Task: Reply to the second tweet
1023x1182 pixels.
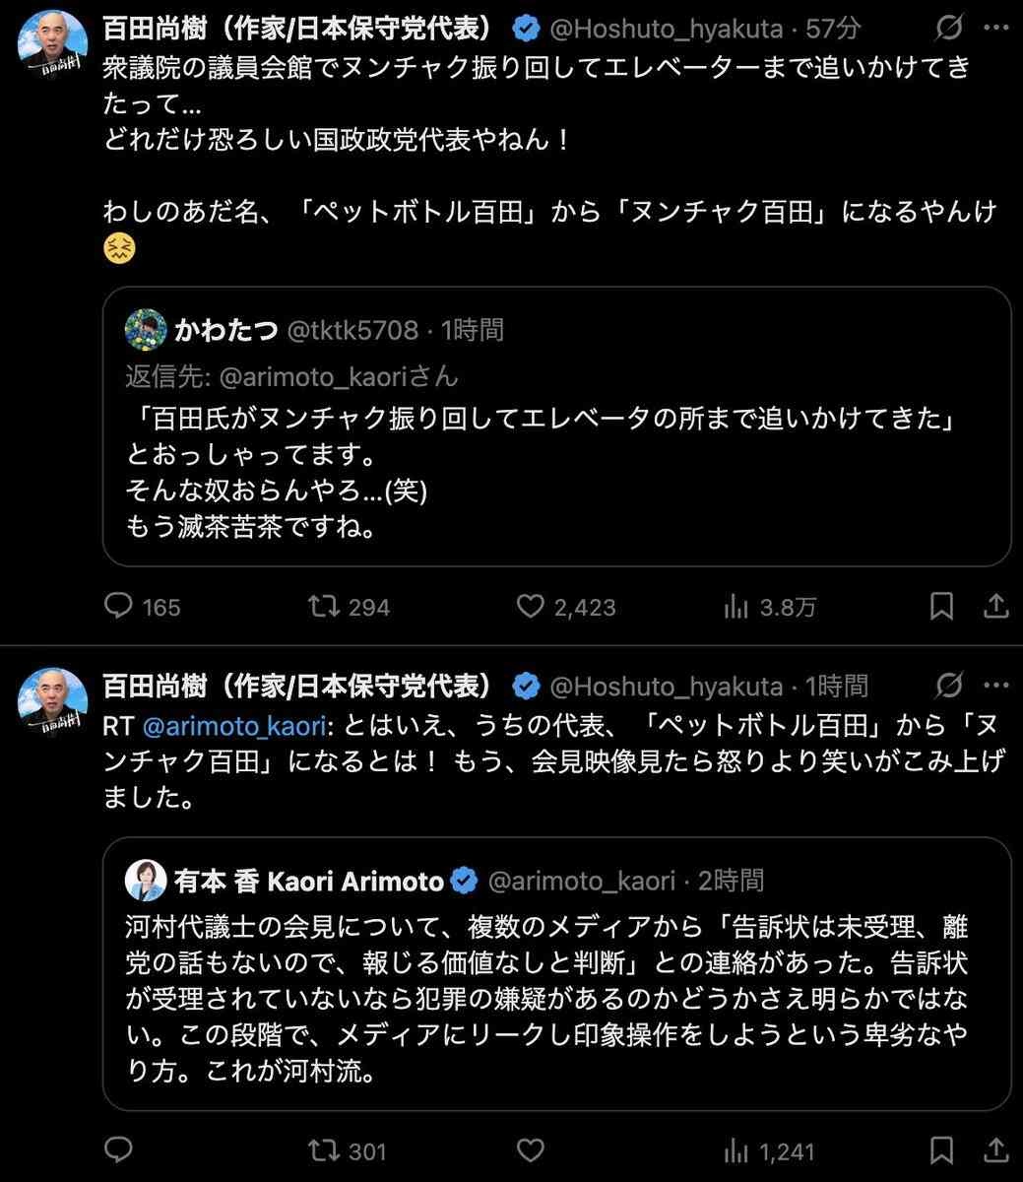Action: (119, 1149)
